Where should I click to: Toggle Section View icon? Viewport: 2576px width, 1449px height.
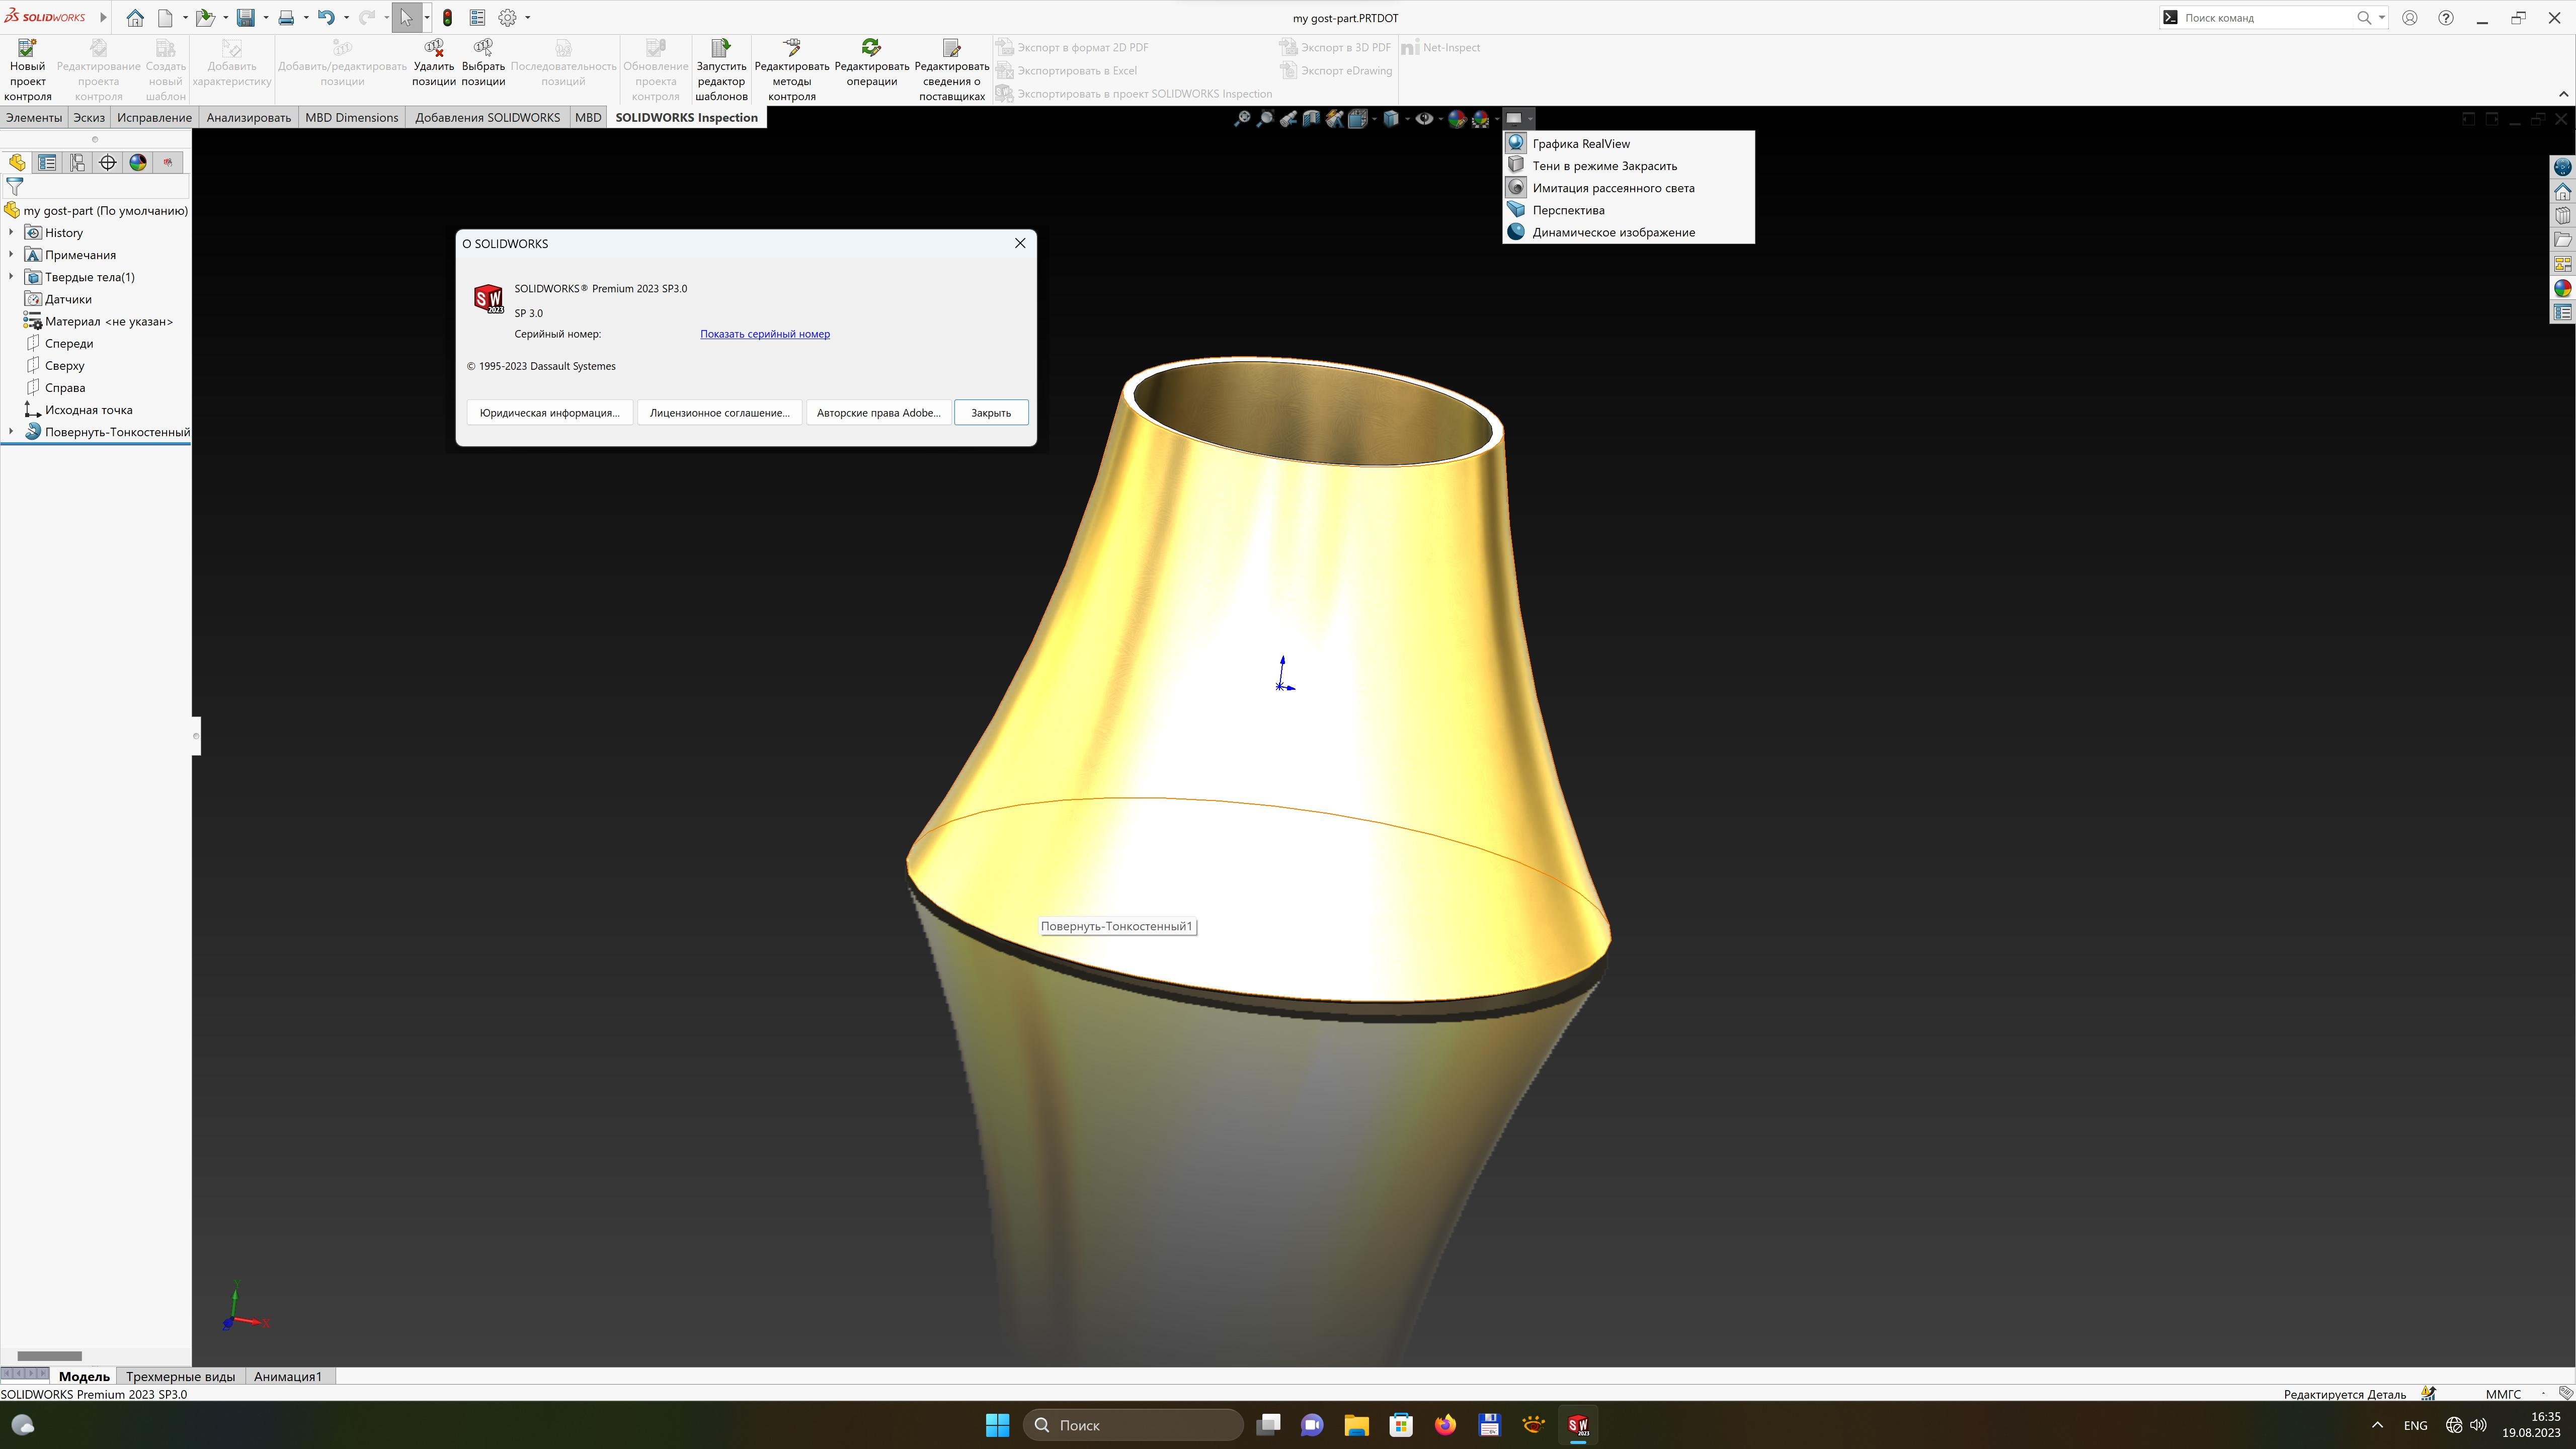(x=1311, y=119)
